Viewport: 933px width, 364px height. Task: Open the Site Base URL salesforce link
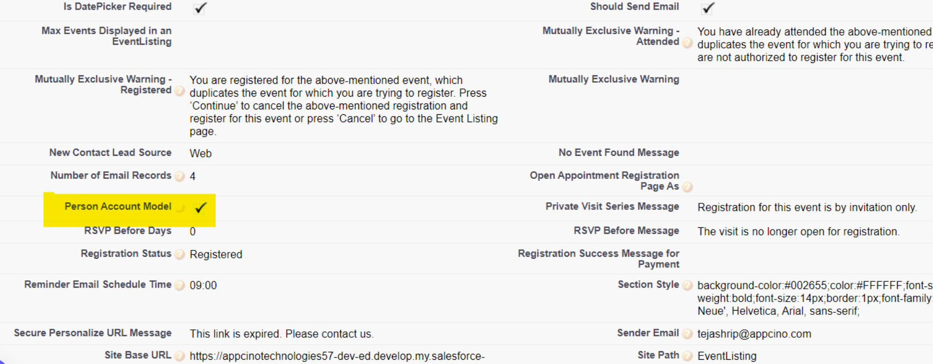coord(337,356)
